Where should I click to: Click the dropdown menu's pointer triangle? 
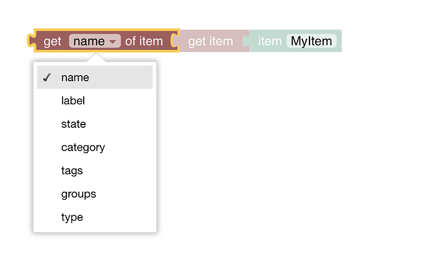pyautogui.click(x=96, y=58)
